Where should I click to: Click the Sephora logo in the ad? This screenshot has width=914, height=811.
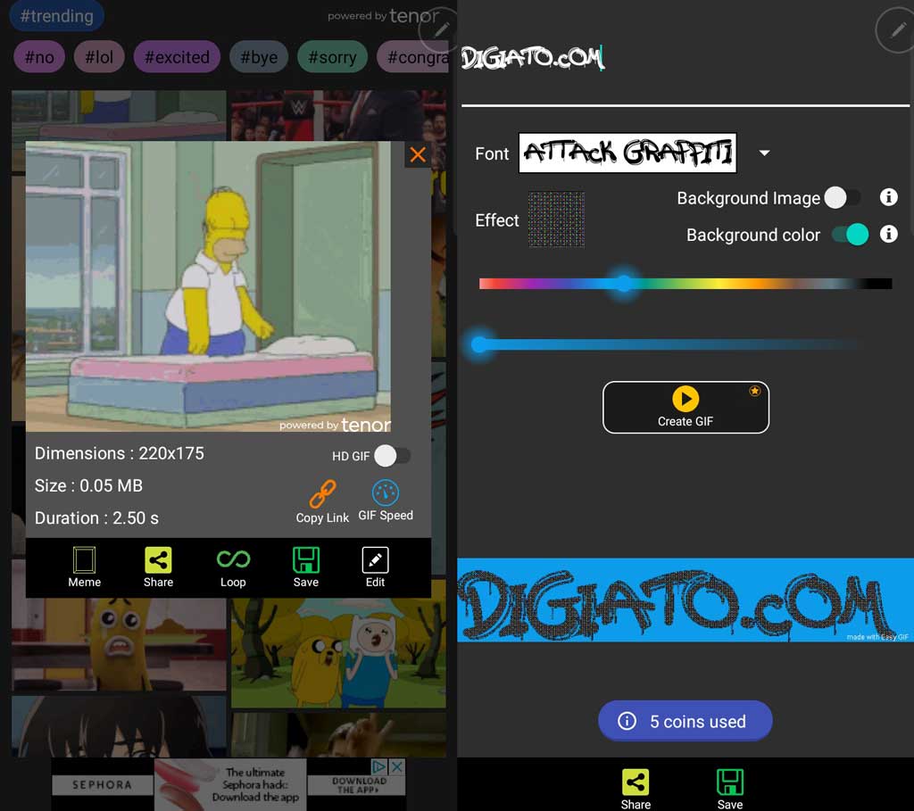click(102, 785)
